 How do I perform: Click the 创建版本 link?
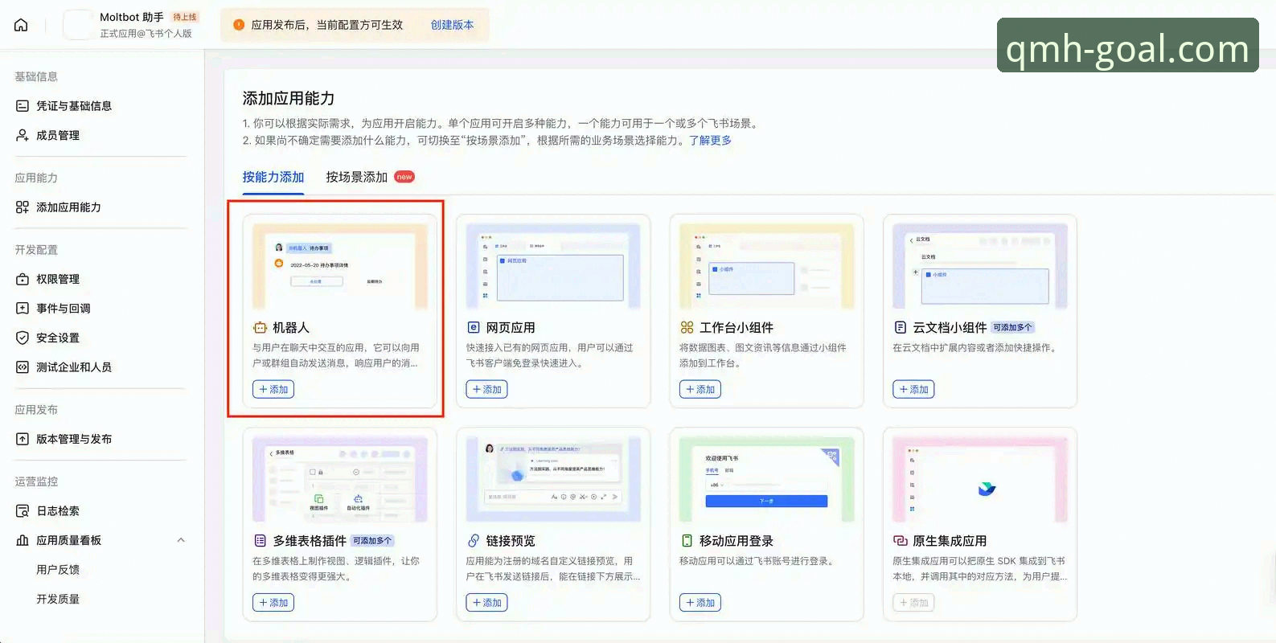[x=453, y=25]
